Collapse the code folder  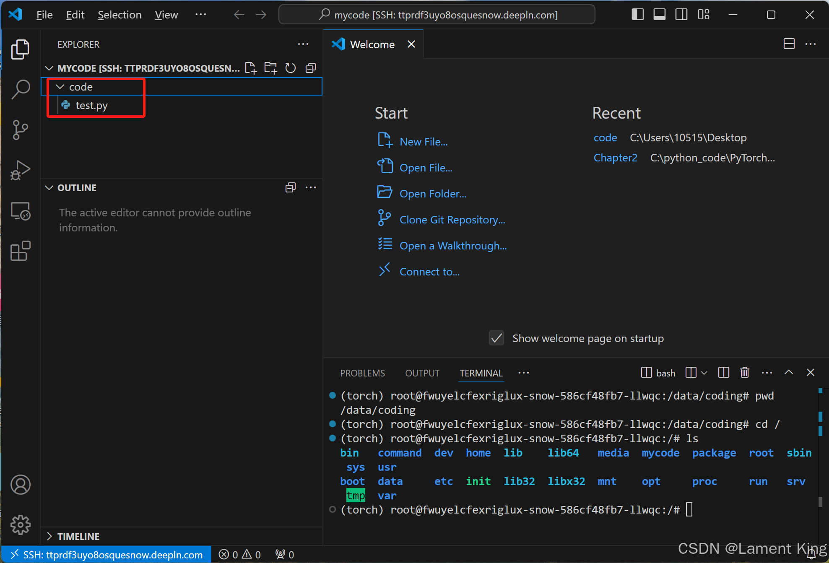point(60,87)
